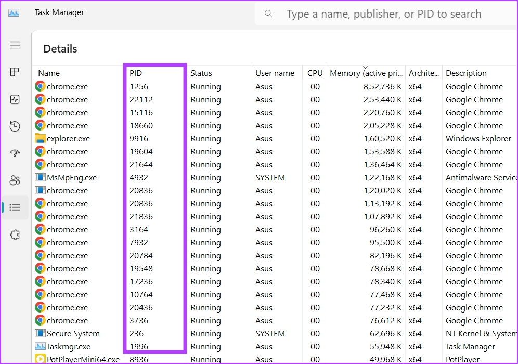Image resolution: width=518 pixels, height=364 pixels.
Task: Select the Secure System process
Action: (75, 333)
